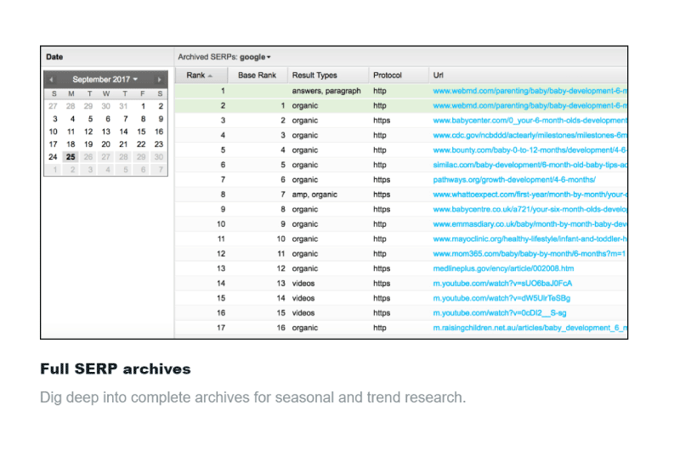This screenshot has width=680, height=450.
Task: Go to previous month in calendar
Action: tap(51, 80)
